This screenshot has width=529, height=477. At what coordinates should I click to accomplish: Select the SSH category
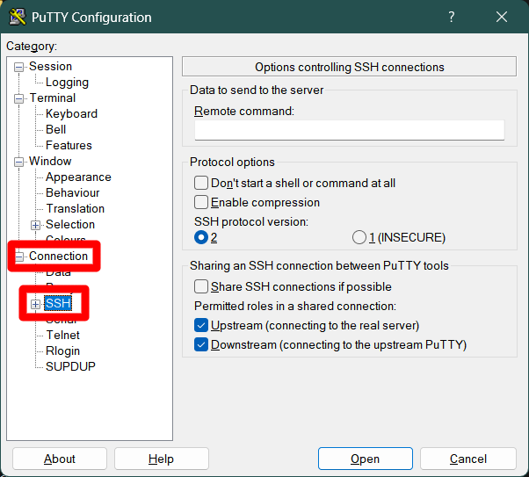coord(58,304)
